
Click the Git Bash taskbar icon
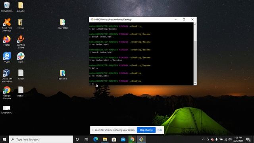[141, 139]
